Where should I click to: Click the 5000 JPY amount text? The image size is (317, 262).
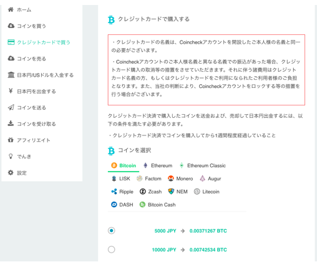pyautogui.click(x=165, y=231)
